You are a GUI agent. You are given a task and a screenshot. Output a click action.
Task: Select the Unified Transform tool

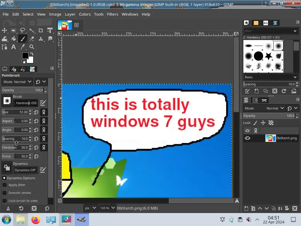[x=50, y=30]
